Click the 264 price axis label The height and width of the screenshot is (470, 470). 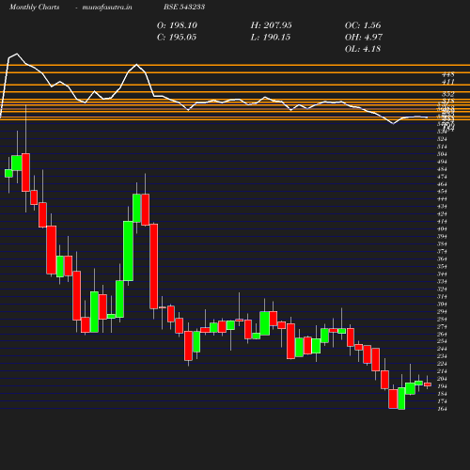coord(442,335)
